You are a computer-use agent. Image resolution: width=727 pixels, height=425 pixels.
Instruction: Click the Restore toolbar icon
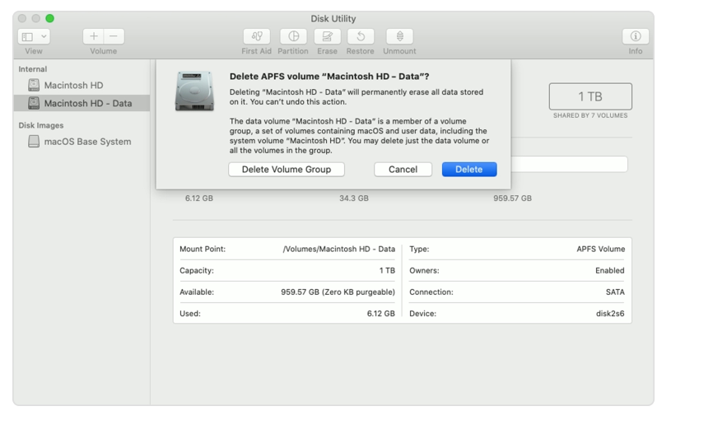coord(361,36)
